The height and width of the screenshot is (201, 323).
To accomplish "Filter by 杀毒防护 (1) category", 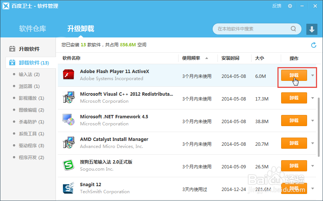I will pyautogui.click(x=31, y=122).
